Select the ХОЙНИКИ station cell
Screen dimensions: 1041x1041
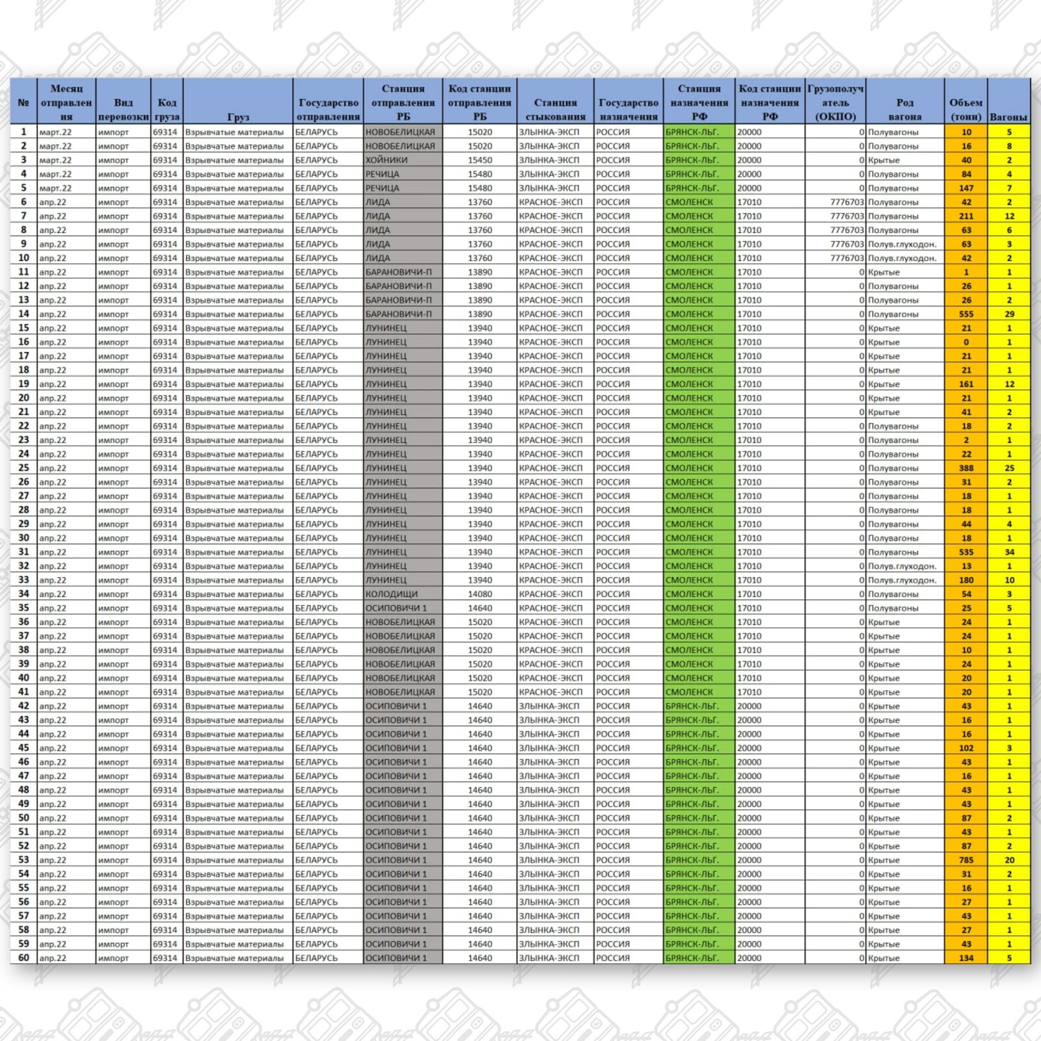(x=402, y=160)
